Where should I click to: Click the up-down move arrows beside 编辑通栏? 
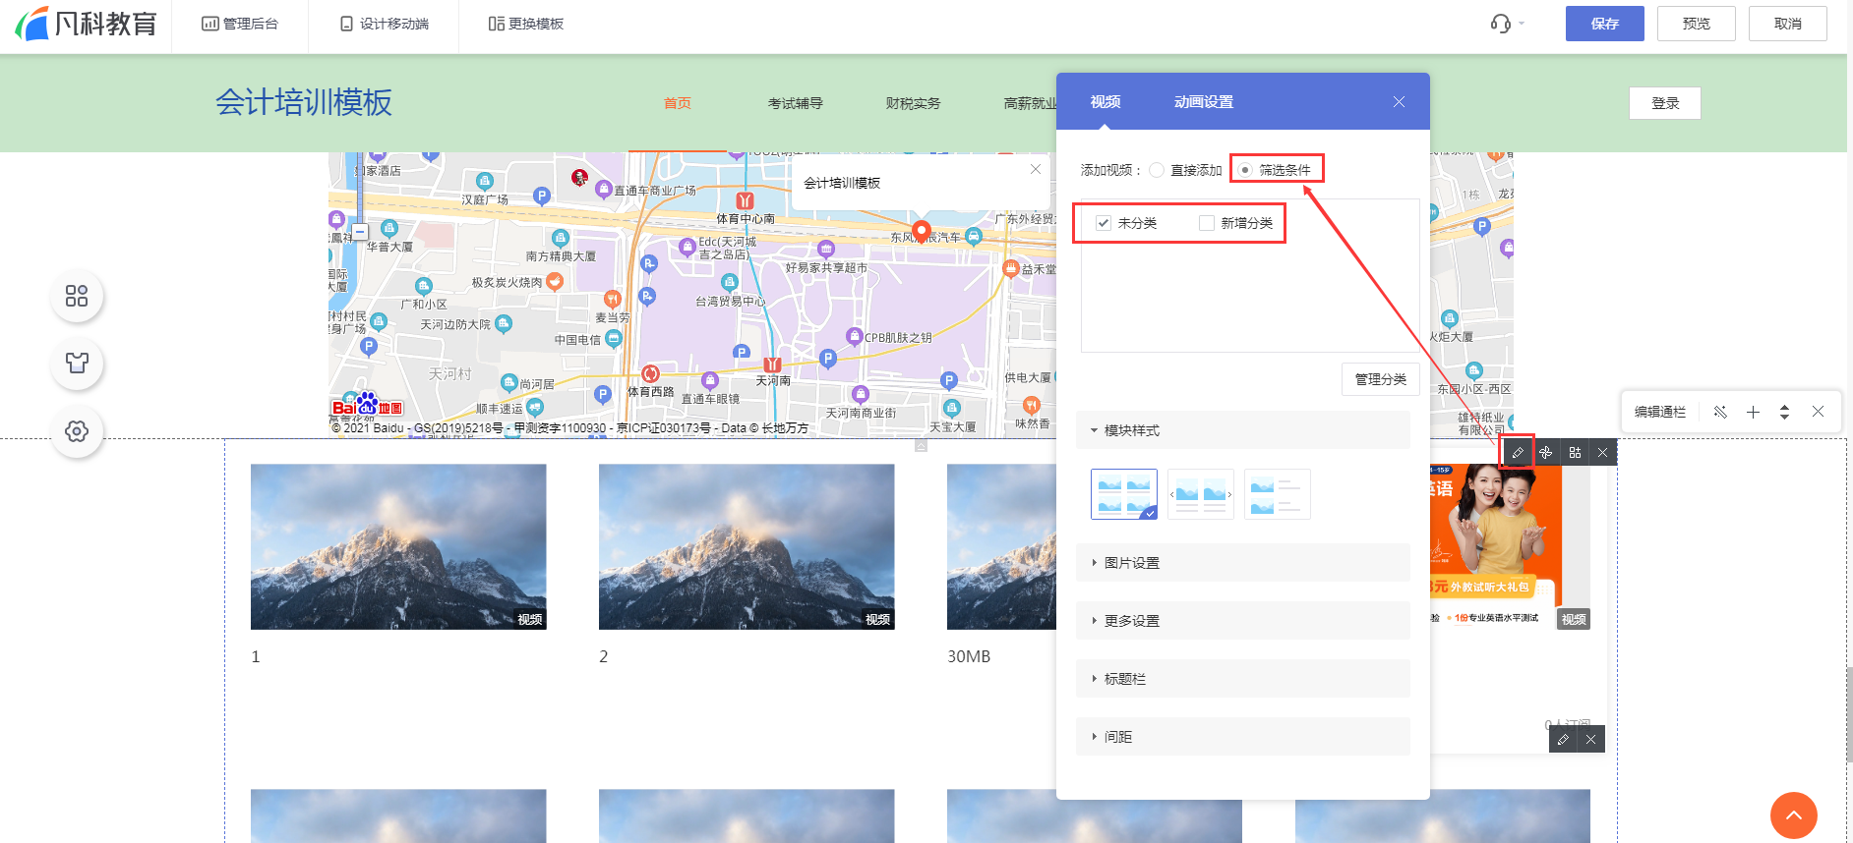(x=1784, y=412)
